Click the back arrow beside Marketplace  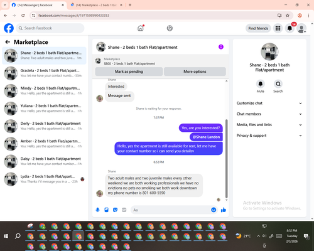point(8,42)
